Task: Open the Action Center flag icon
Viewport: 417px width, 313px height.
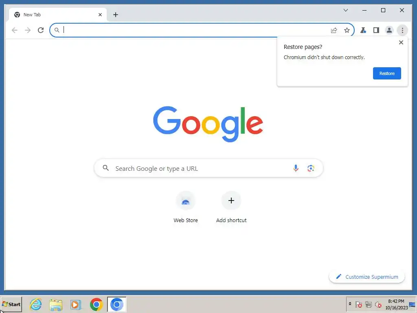Action: click(x=359, y=304)
